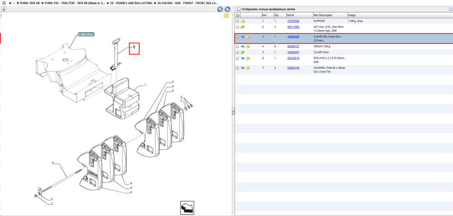Select callout 7 near the washers
453x216 pixels.
pyautogui.click(x=181, y=101)
